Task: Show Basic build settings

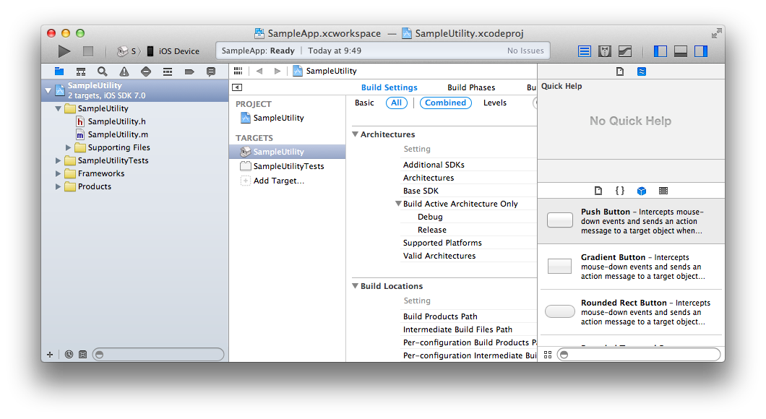Action: pyautogui.click(x=364, y=103)
